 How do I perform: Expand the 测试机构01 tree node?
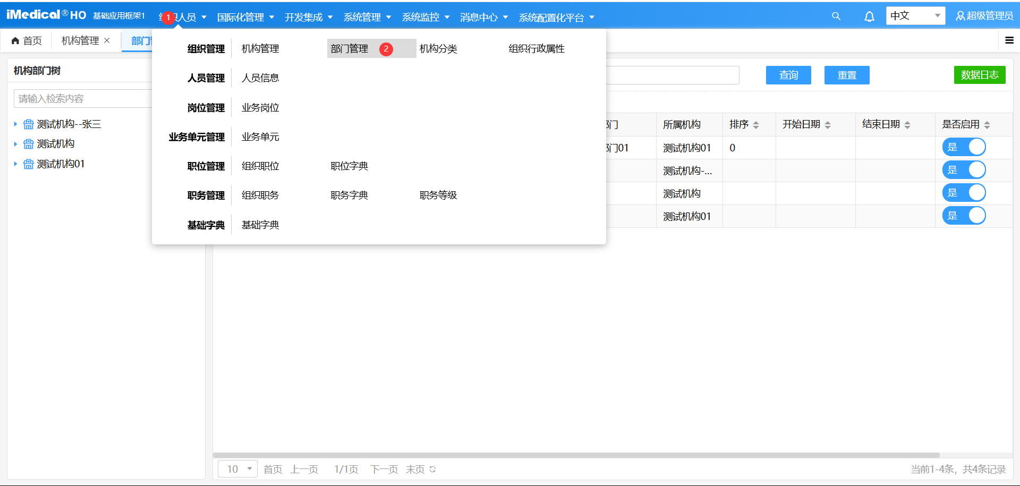[x=15, y=164]
